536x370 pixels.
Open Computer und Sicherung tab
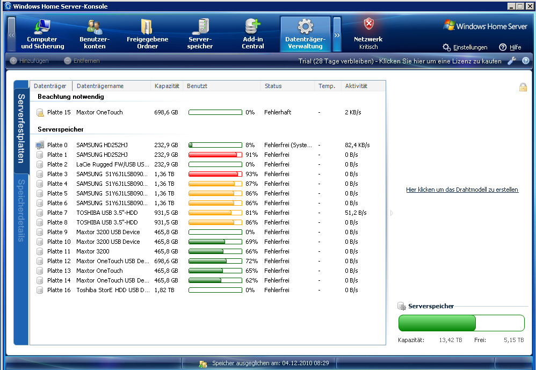click(42, 34)
